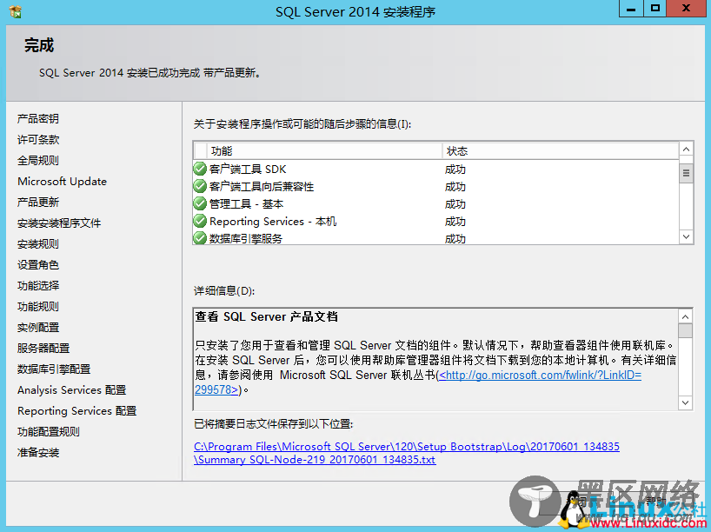
Task: Click the 准备安装 sidebar entry
Action: pyautogui.click(x=38, y=453)
